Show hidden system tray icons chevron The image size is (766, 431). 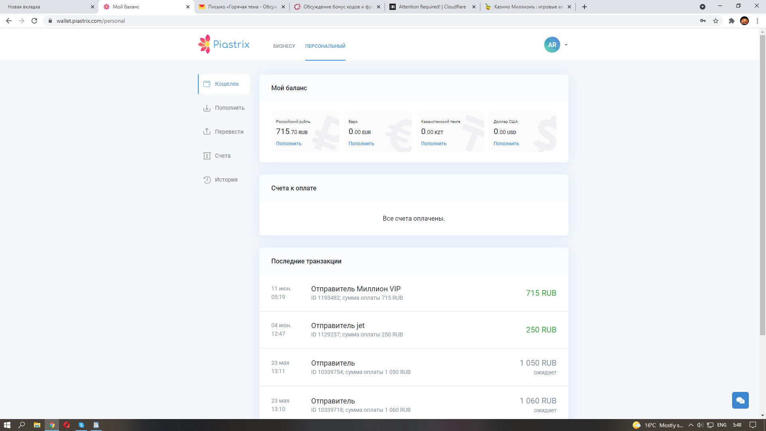691,425
